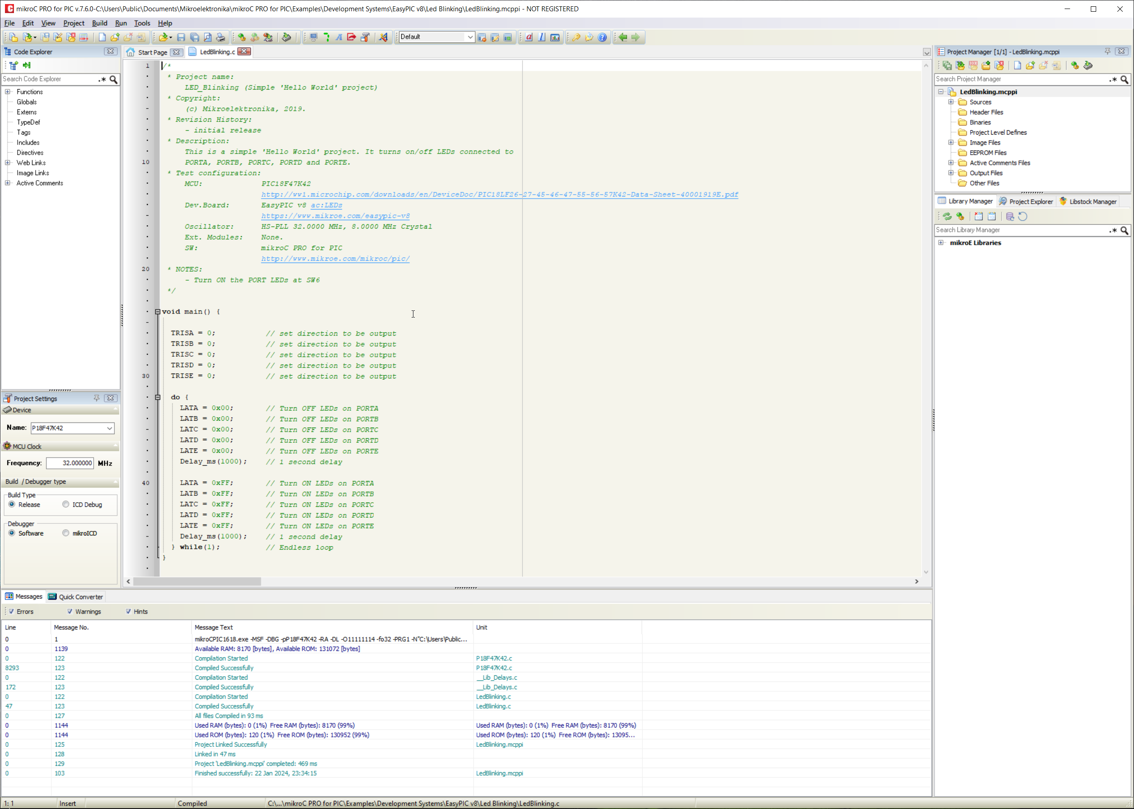Select the mikroICD debugger radio button

pos(66,533)
